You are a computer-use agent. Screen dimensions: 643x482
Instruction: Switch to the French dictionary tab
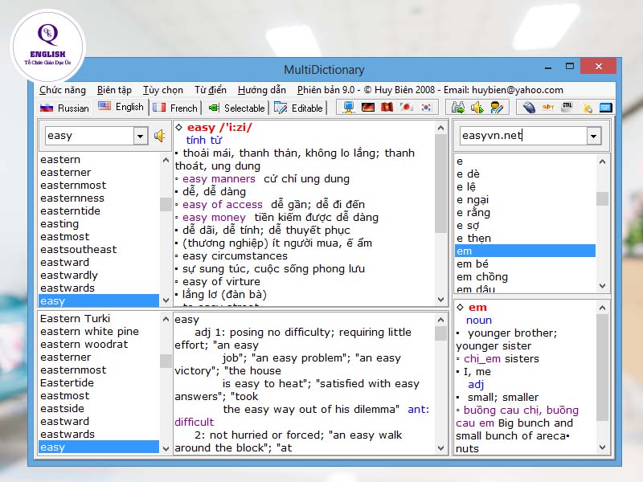coord(175,108)
